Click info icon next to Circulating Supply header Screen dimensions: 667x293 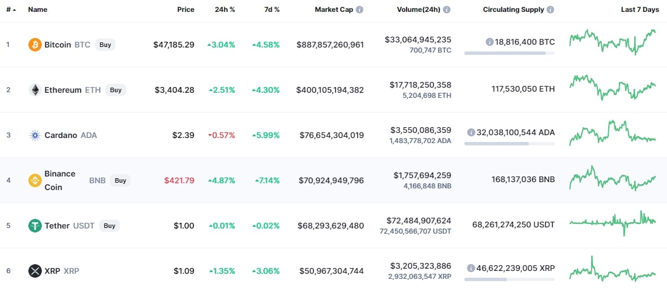coord(550,10)
